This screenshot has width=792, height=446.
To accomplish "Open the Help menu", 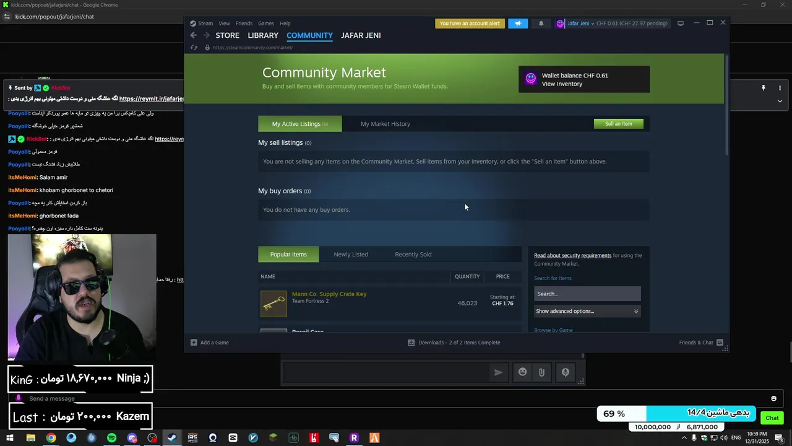I will point(285,24).
